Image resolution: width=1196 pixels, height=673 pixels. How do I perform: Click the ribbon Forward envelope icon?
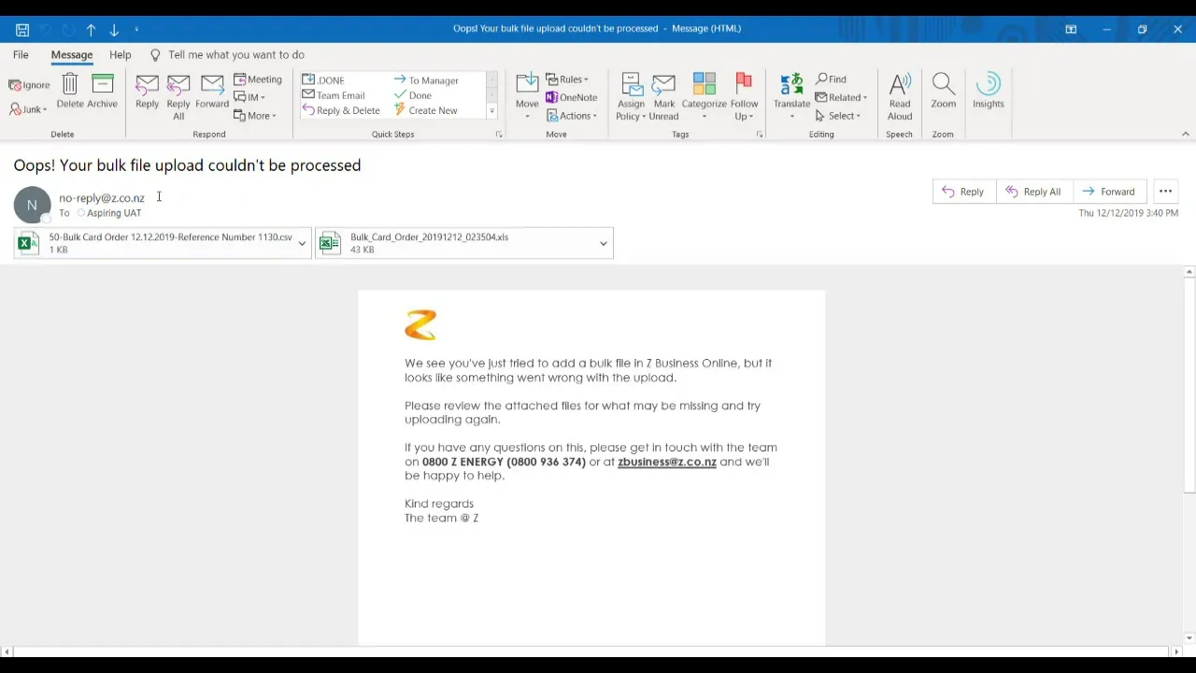pyautogui.click(x=212, y=92)
